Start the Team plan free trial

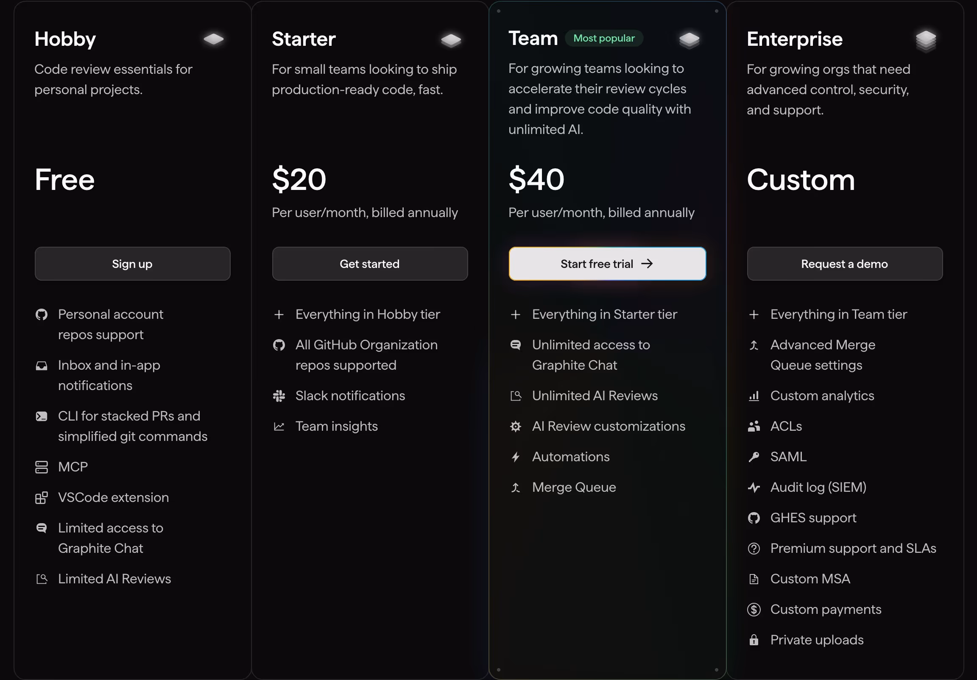point(607,264)
